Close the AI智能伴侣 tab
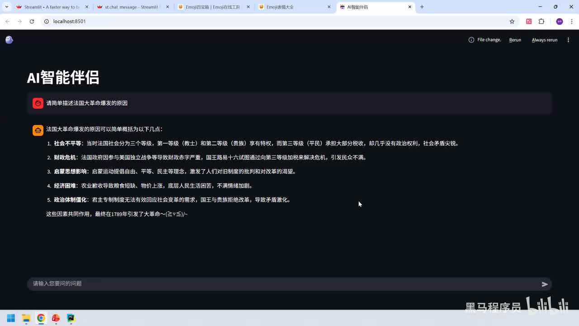Screen dimensions: 579x326 [x=410, y=7]
